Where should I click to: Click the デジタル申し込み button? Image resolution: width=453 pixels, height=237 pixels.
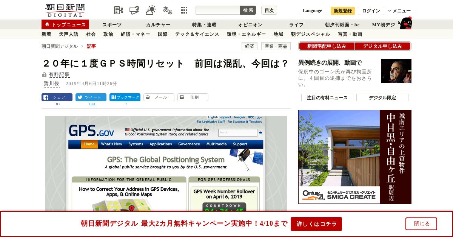383,46
